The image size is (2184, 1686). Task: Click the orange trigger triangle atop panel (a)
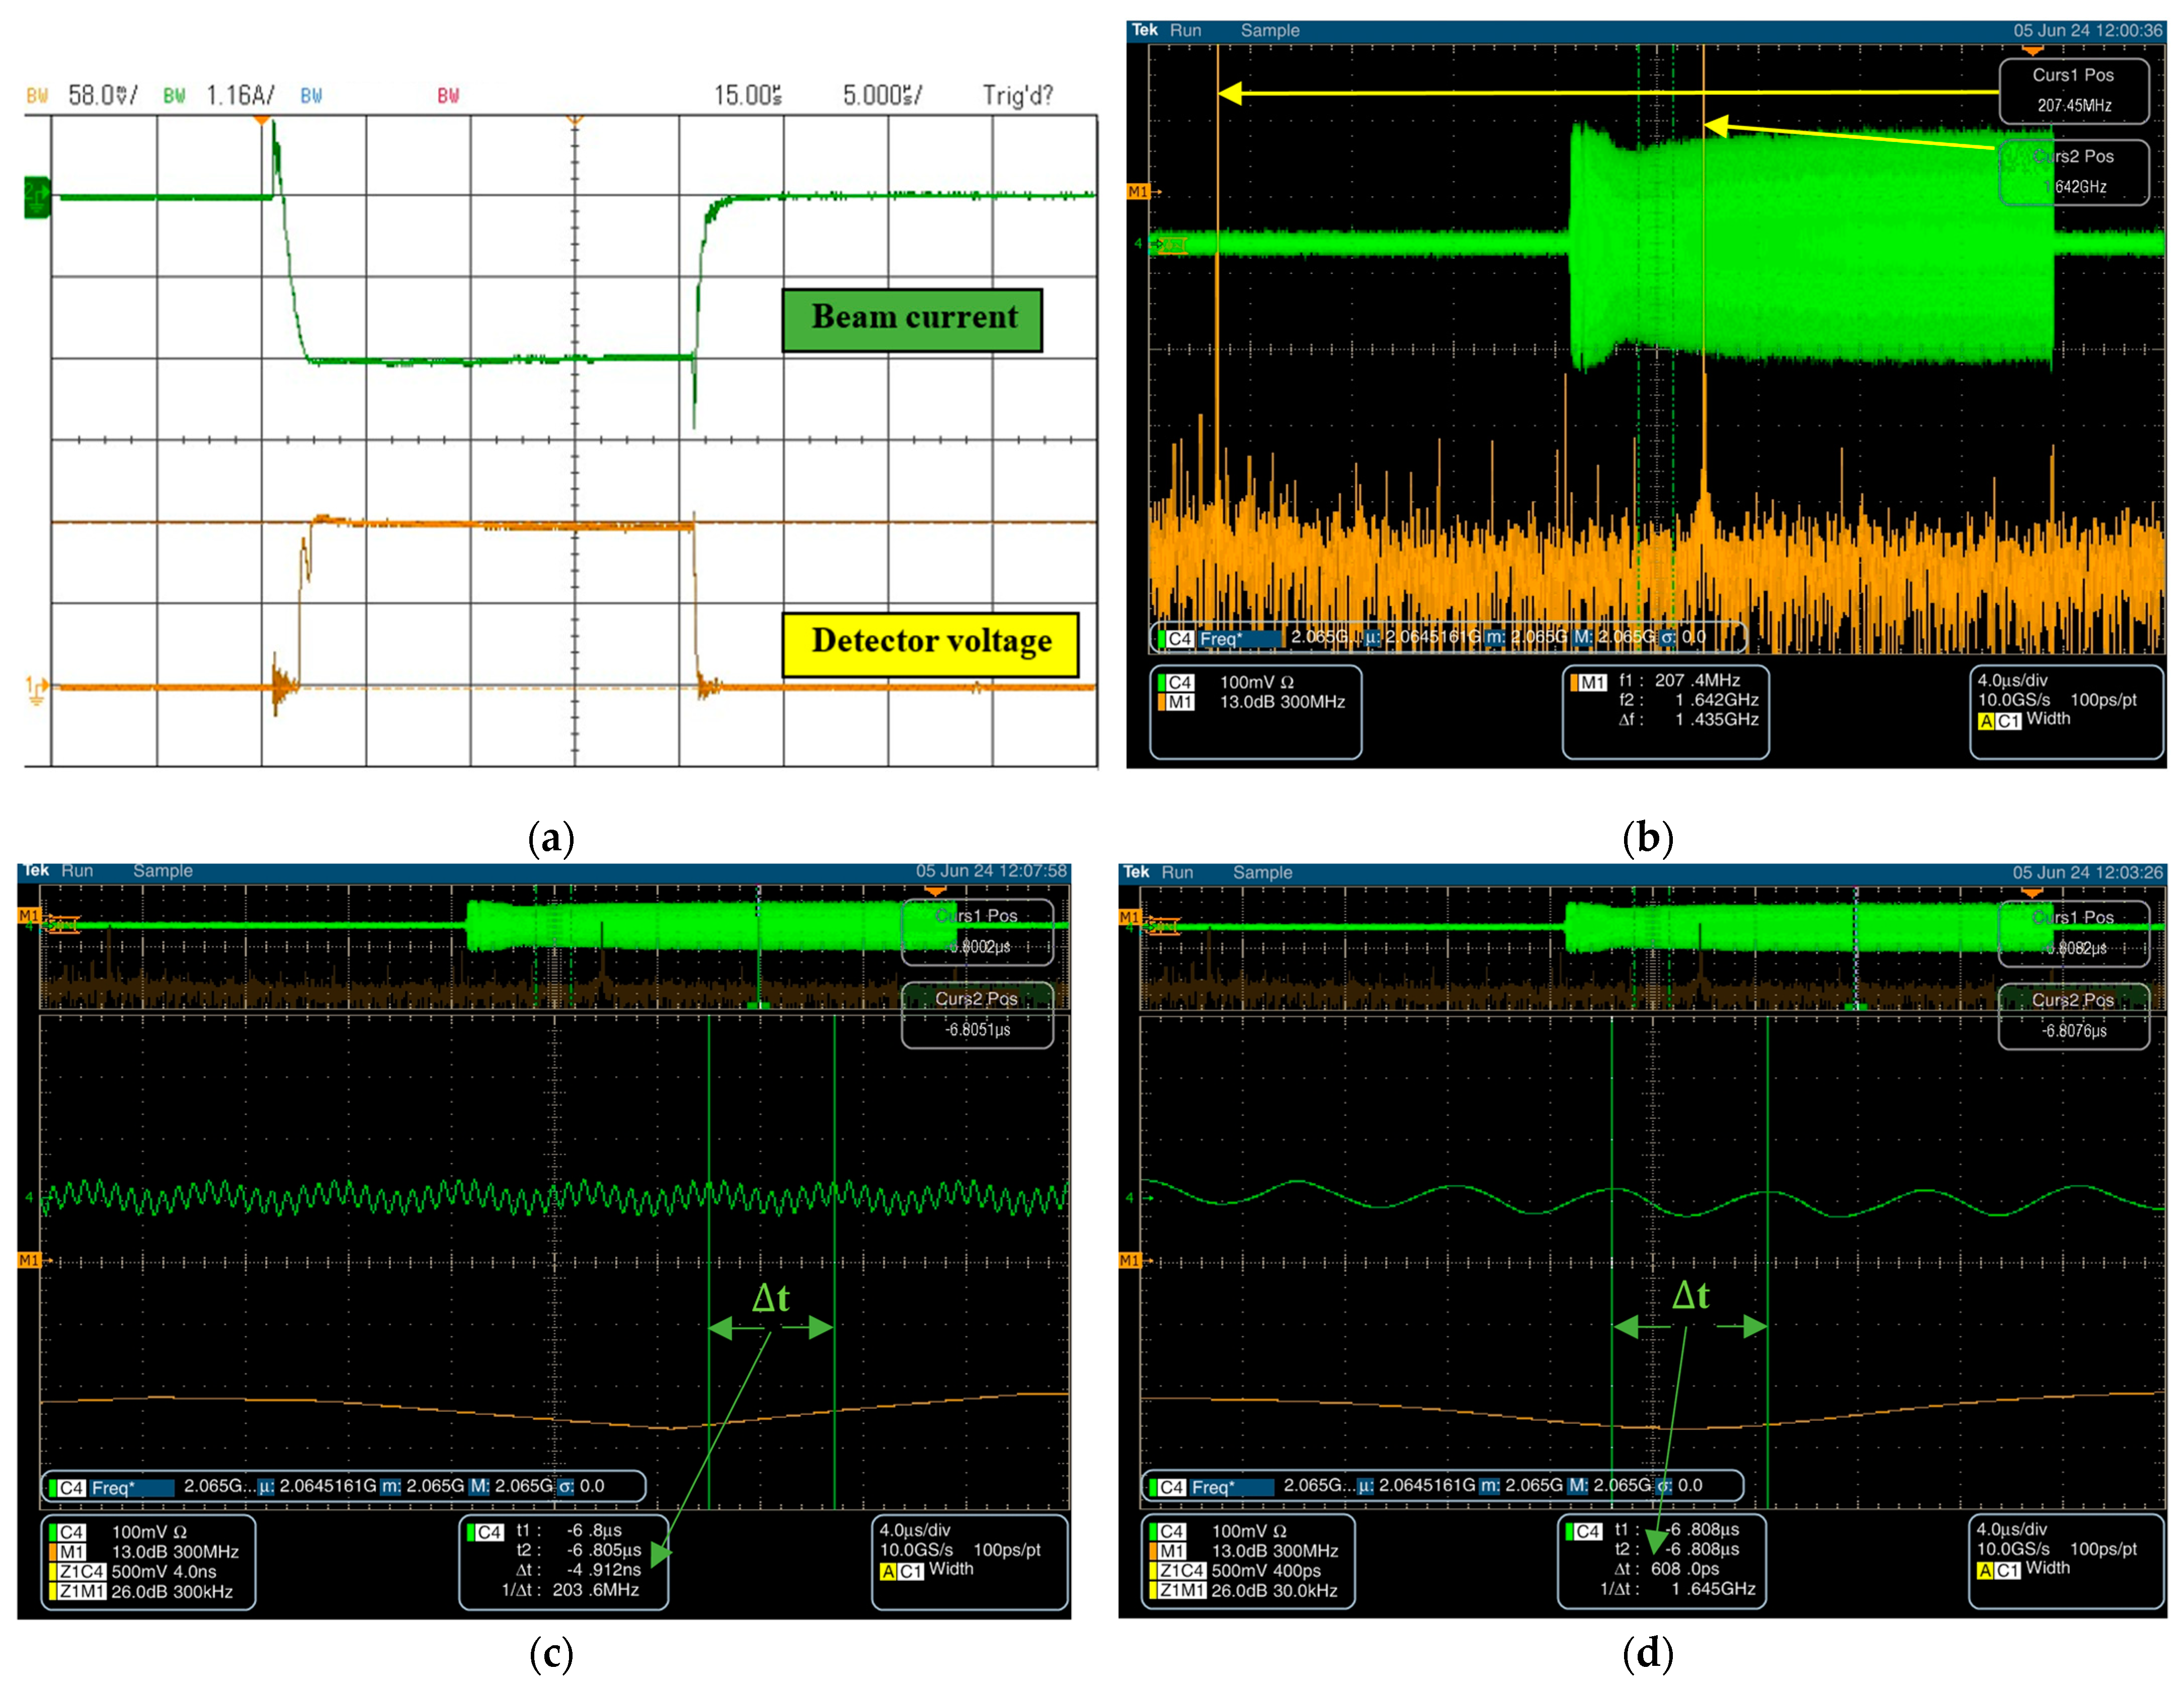click(x=262, y=120)
